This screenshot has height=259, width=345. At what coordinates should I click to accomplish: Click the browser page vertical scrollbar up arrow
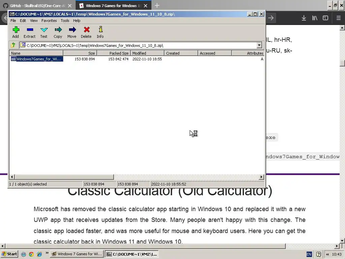(x=342, y=28)
